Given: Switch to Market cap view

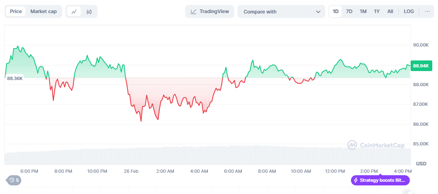Looking at the screenshot, I should point(43,11).
